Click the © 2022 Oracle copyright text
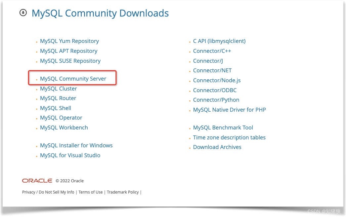346x217 pixels. [x=69, y=181]
